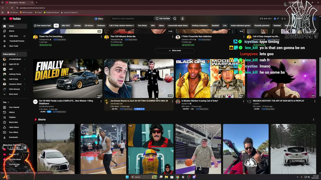Select the NBA 2K27 filter chip
321x180 pixels.
(66, 25)
